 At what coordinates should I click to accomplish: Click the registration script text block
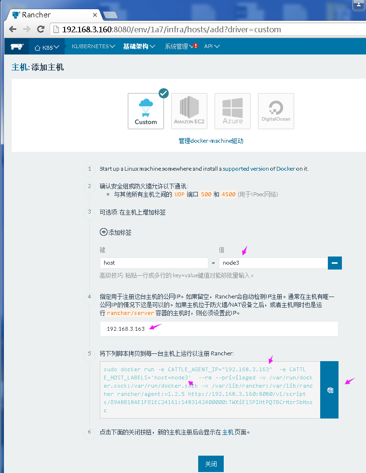coord(210,390)
